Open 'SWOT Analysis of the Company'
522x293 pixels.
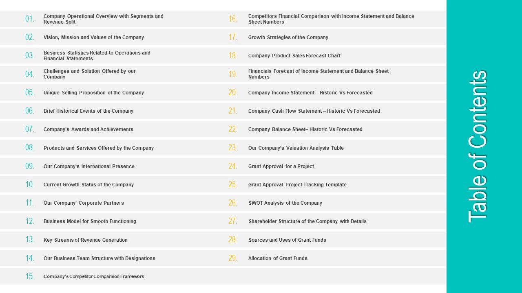tap(285, 203)
